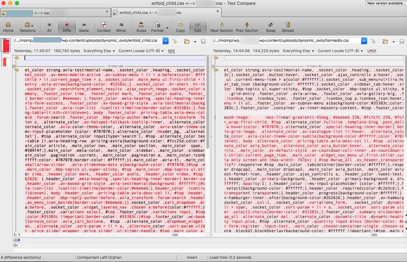Click the left gutter arrow beside et_color line
This screenshot has width=407, height=262.
(x=17, y=70)
